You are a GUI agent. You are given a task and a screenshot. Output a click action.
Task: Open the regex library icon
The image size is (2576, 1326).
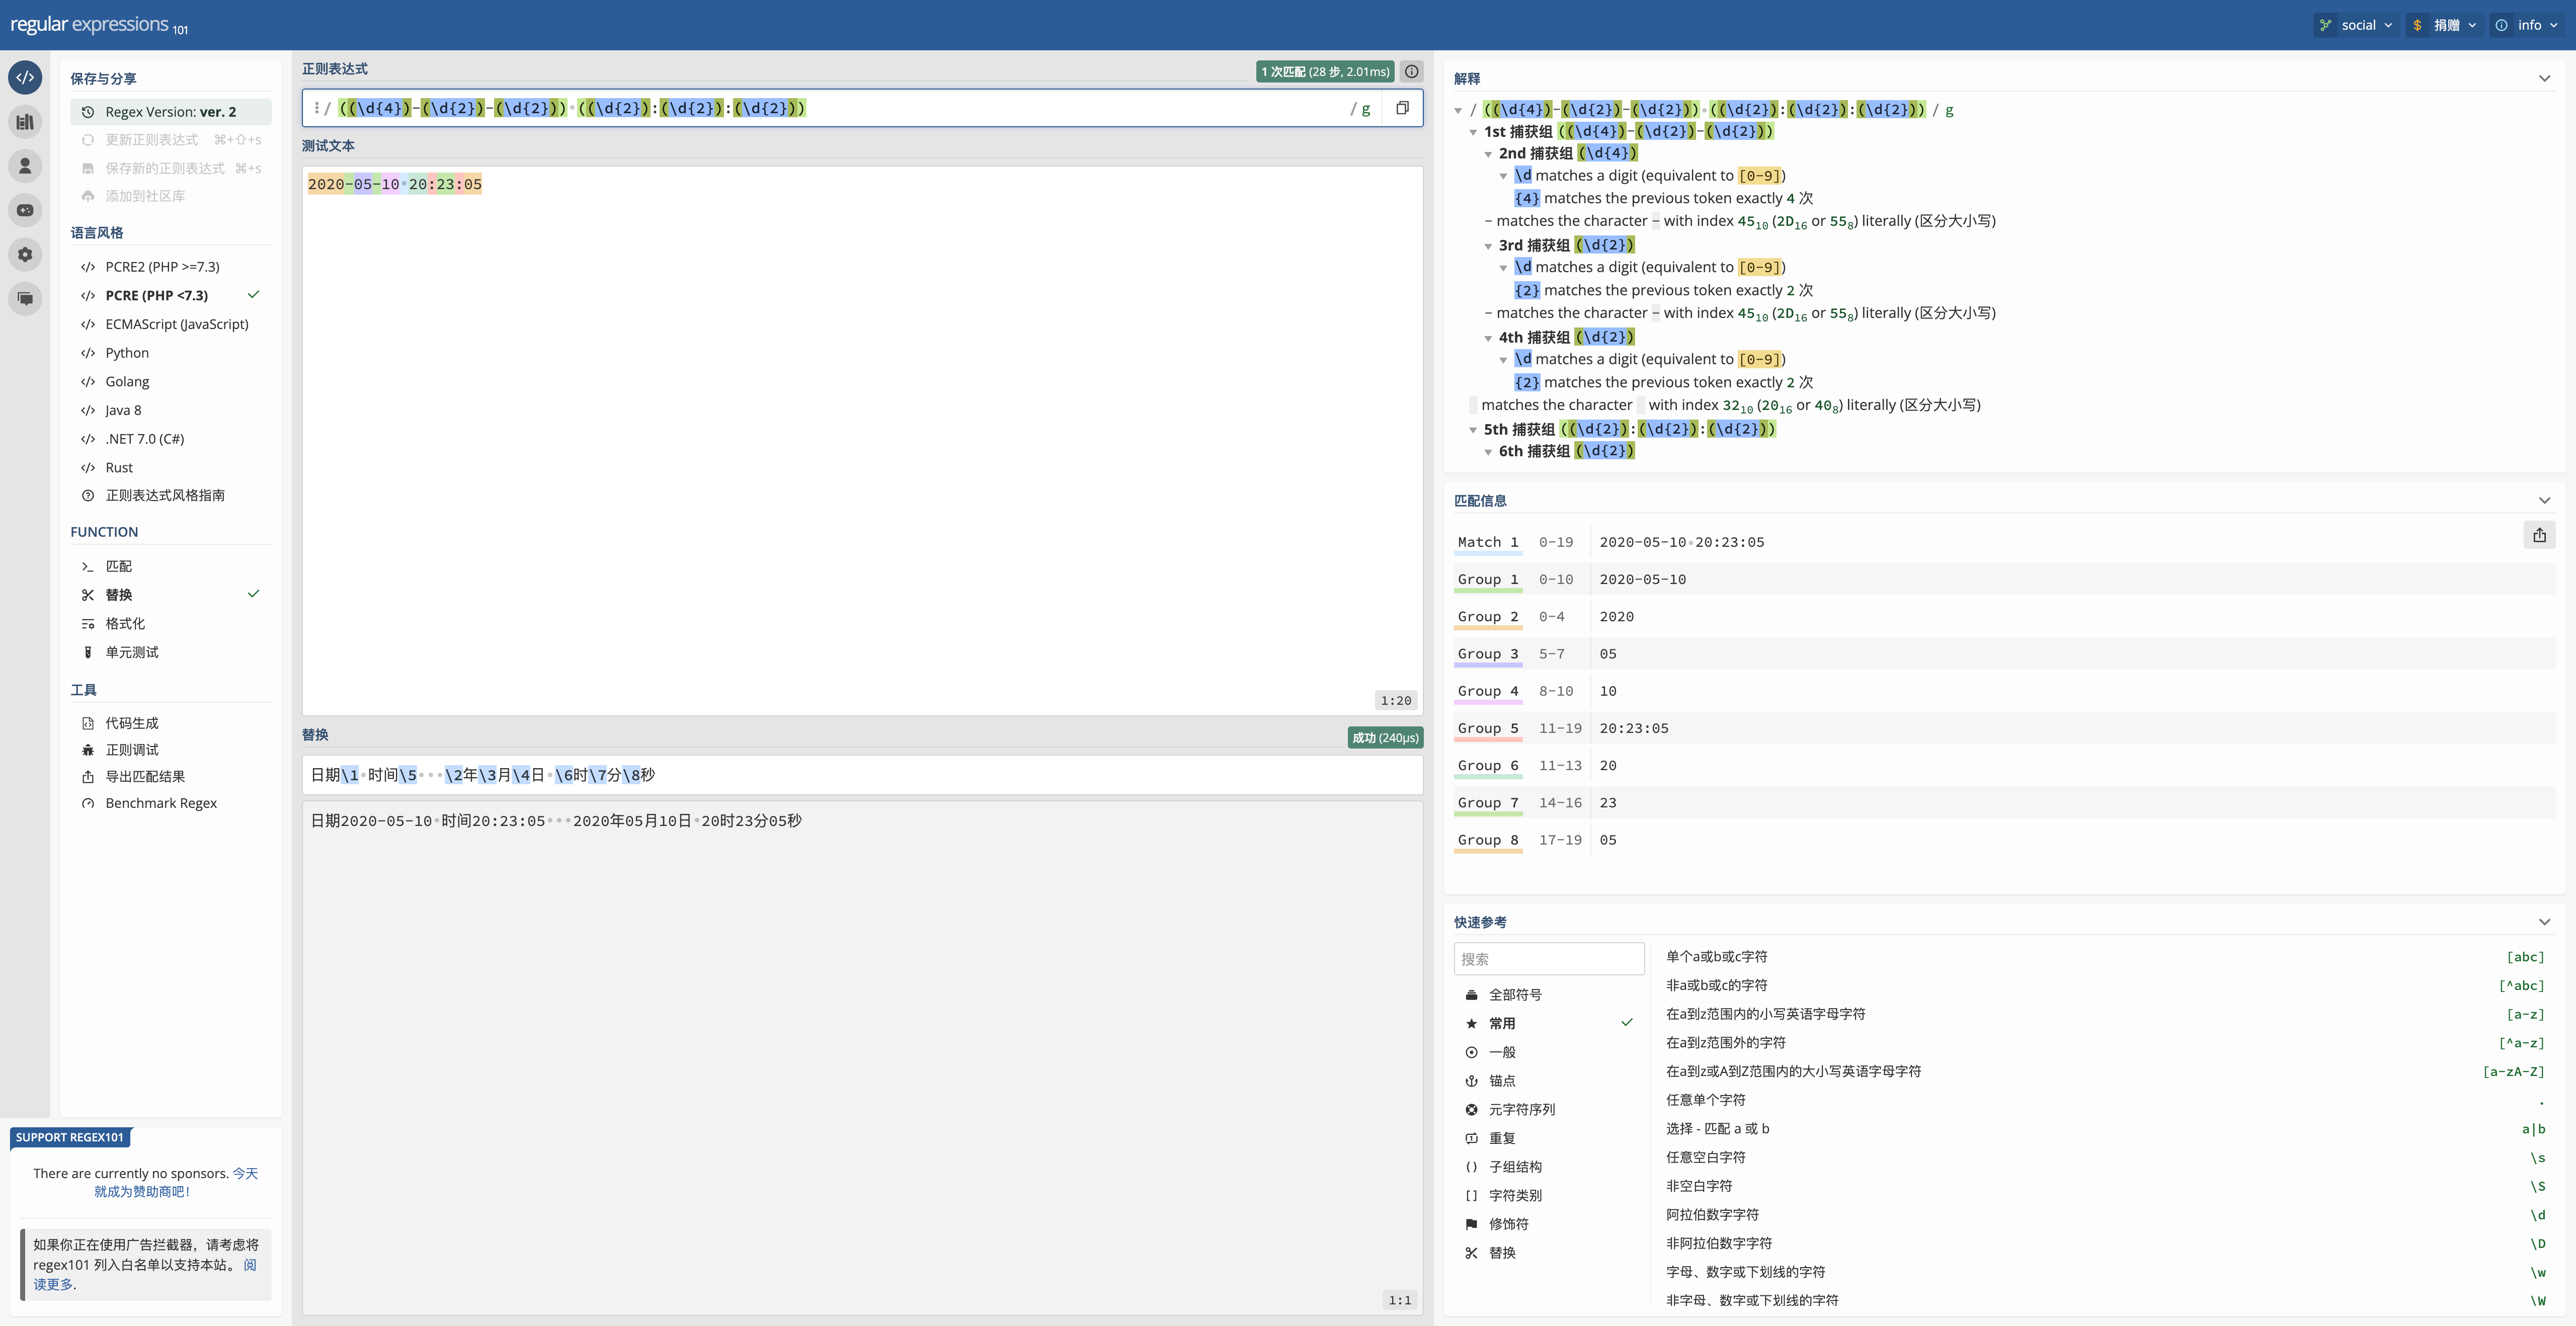[25, 122]
